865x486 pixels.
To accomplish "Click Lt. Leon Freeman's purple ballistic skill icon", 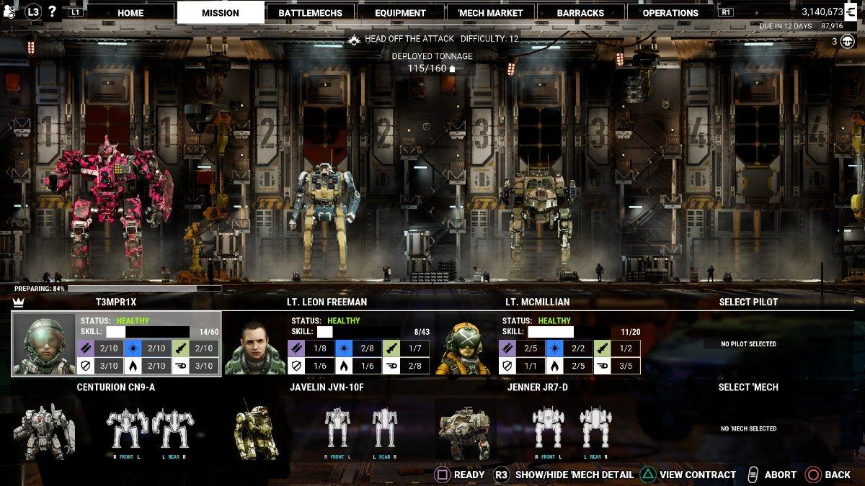I will point(296,349).
